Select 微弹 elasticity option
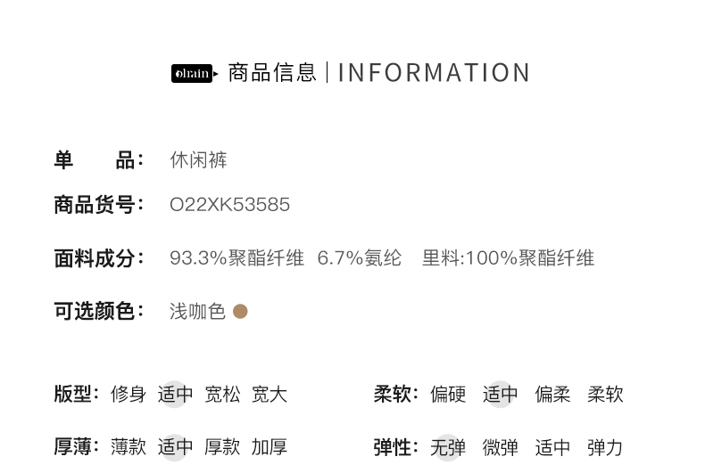This screenshot has height=473, width=705. tap(500, 446)
